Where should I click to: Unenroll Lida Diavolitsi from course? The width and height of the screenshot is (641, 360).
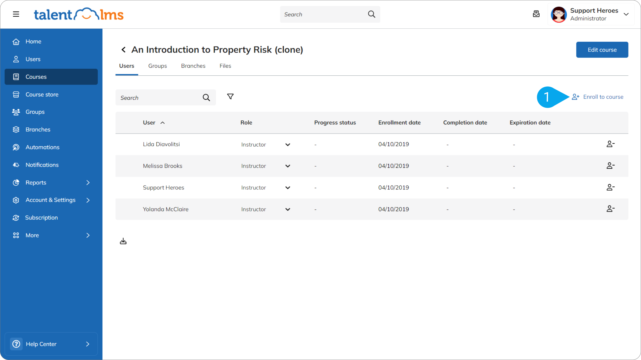pos(610,144)
